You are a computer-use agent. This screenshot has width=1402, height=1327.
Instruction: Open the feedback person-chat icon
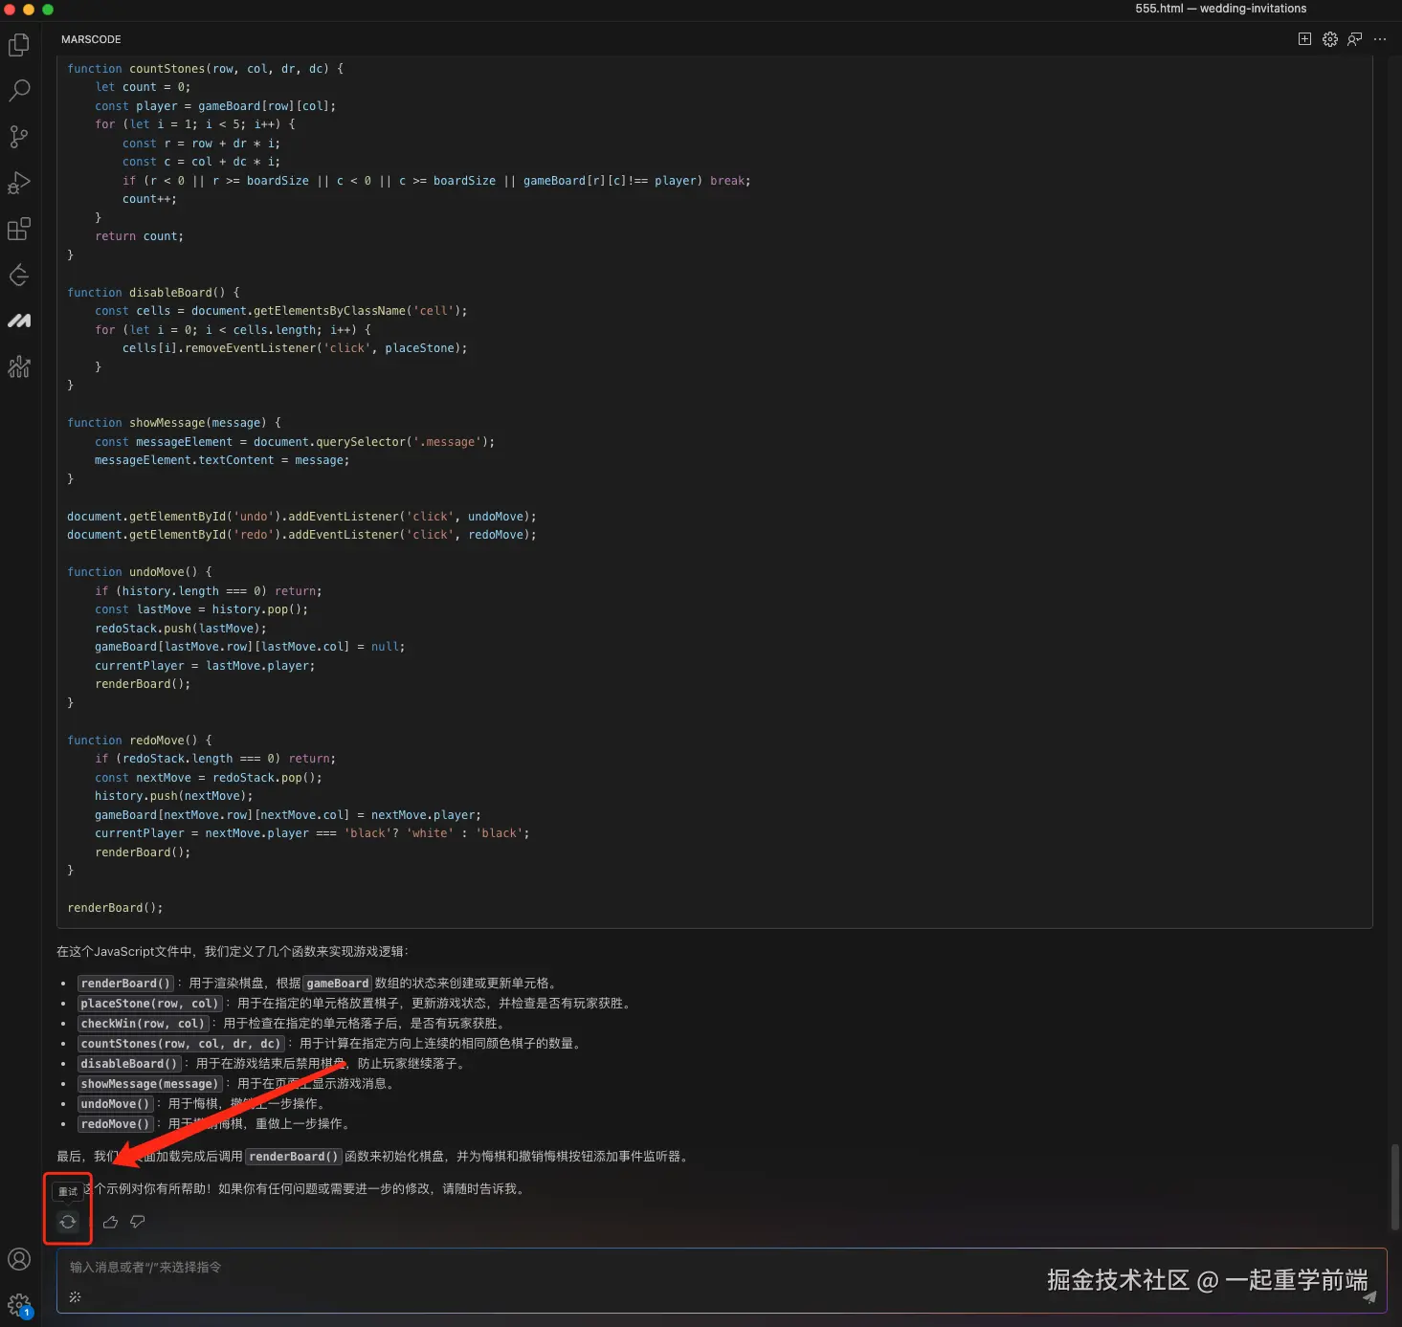1355,39
